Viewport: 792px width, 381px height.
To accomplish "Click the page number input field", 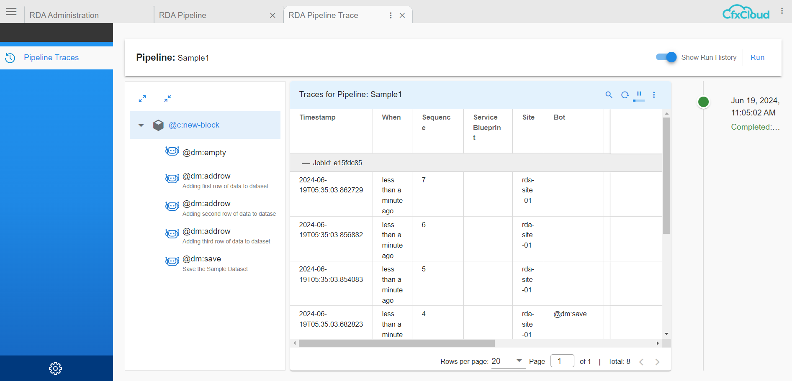I will tap(562, 361).
